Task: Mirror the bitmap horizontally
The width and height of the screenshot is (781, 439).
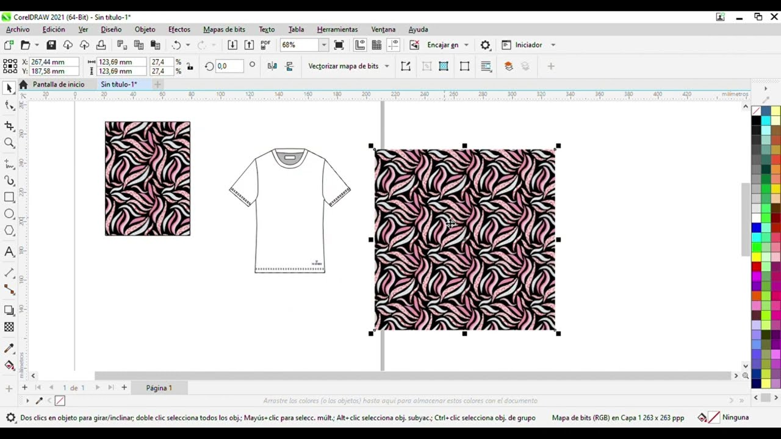Action: [x=272, y=66]
